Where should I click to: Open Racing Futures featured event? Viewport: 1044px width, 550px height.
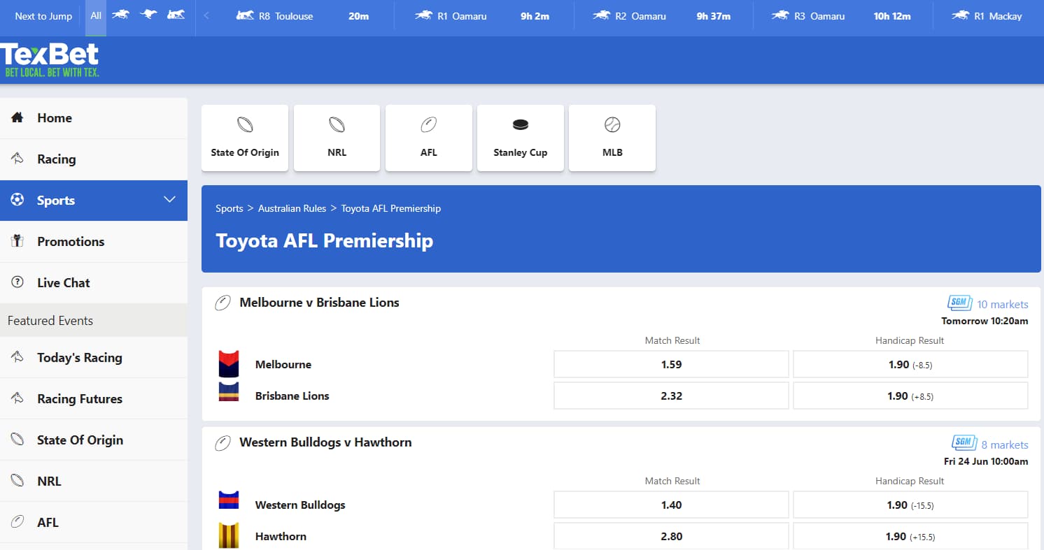(94, 399)
